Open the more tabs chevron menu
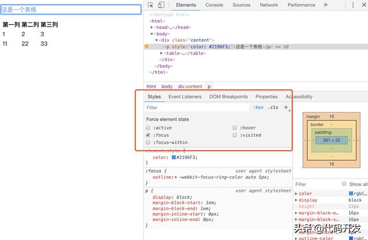 click(x=325, y=5)
